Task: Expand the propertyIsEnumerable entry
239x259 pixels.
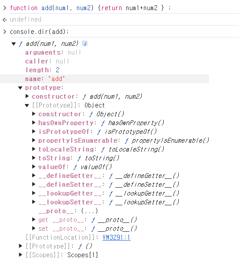Action: tap(33, 140)
